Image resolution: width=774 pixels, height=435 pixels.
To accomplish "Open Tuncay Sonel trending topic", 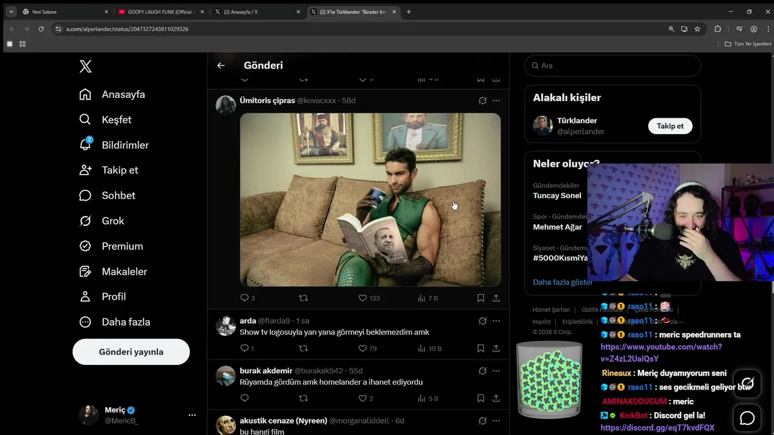I will [557, 196].
